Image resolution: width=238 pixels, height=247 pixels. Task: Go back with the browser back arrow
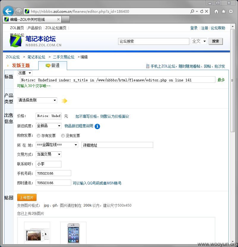pyautogui.click(x=8, y=11)
